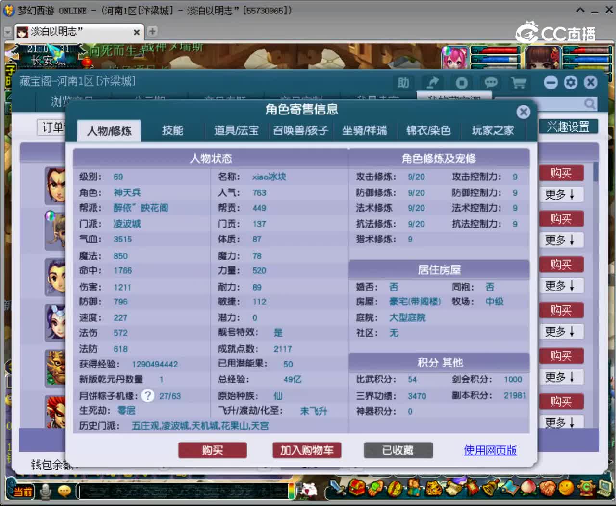The image size is (616, 506).
Task: Open the gear settings icon of 藏宝阁 window
Action: click(571, 82)
